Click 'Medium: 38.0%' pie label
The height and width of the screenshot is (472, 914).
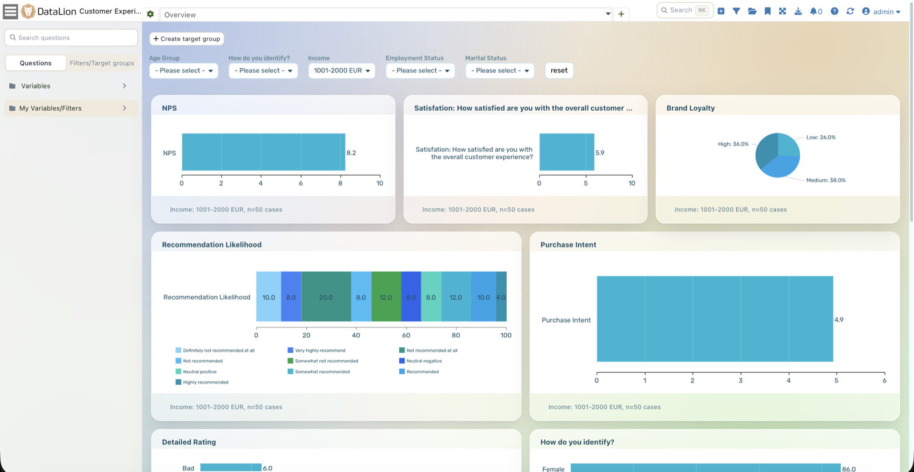825,180
